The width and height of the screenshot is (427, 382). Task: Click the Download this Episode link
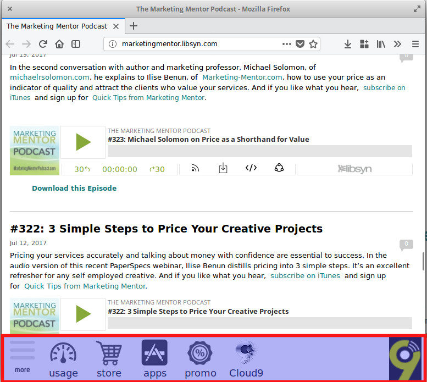pos(74,188)
